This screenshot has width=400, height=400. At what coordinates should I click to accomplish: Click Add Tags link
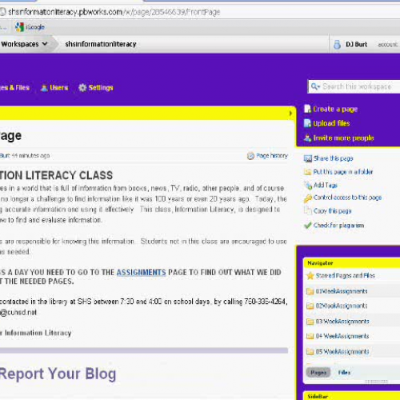(x=326, y=185)
